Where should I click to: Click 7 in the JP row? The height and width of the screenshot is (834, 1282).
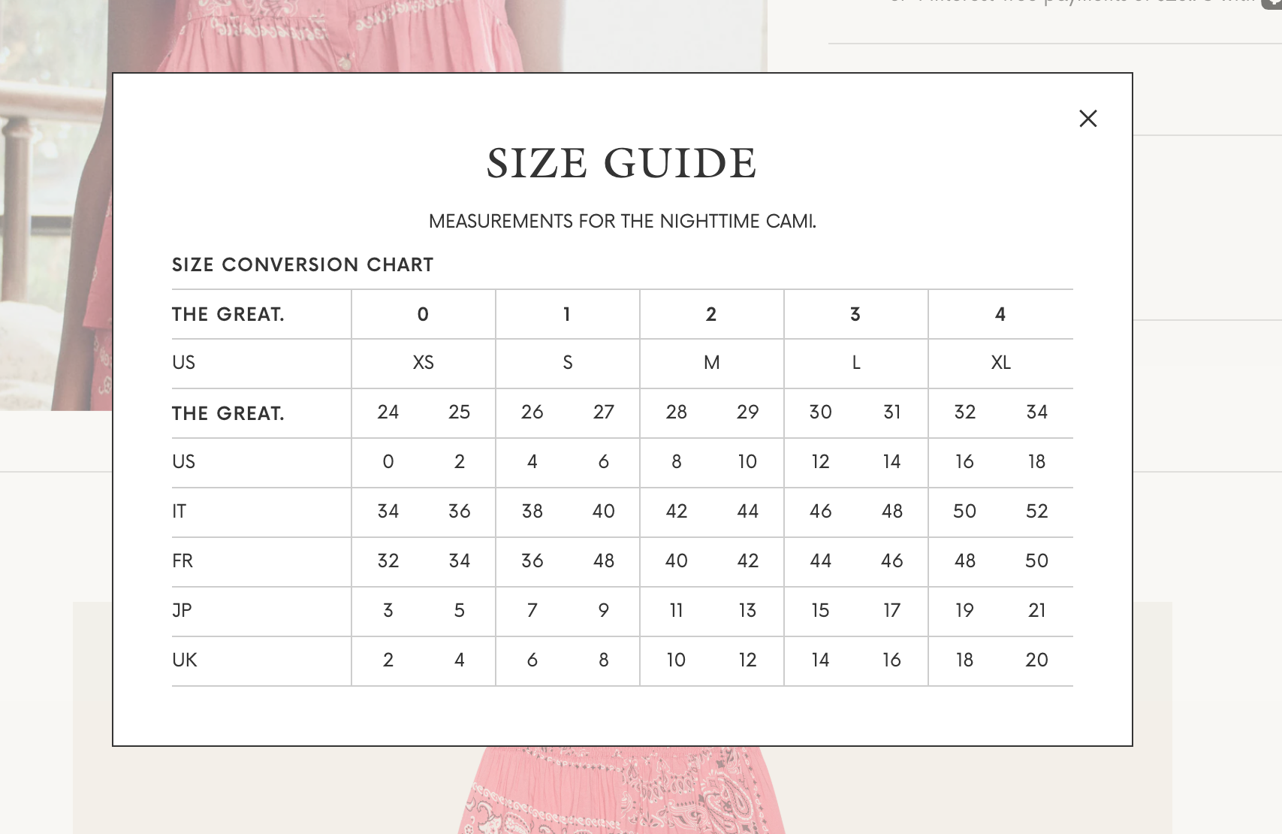coord(532,610)
